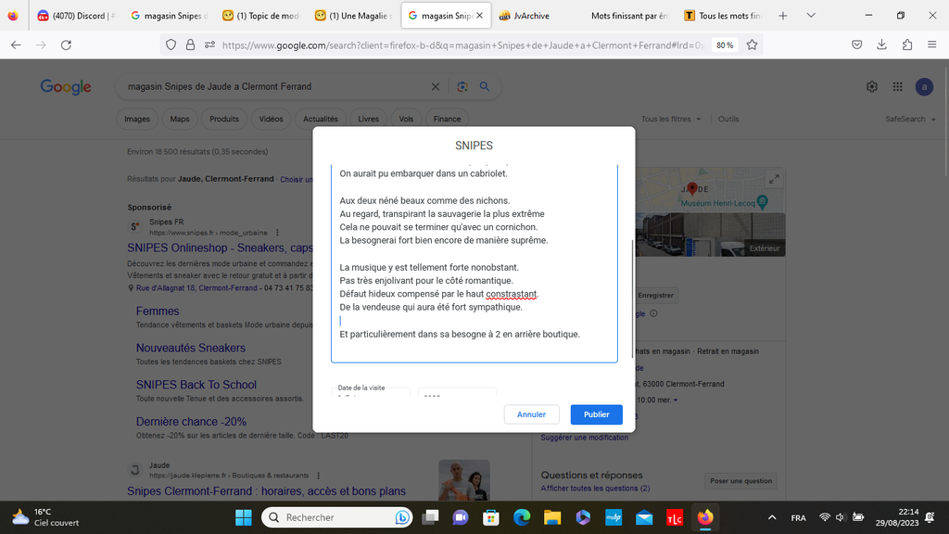
Task: Click the Save to Pocket icon
Action: coord(857,44)
